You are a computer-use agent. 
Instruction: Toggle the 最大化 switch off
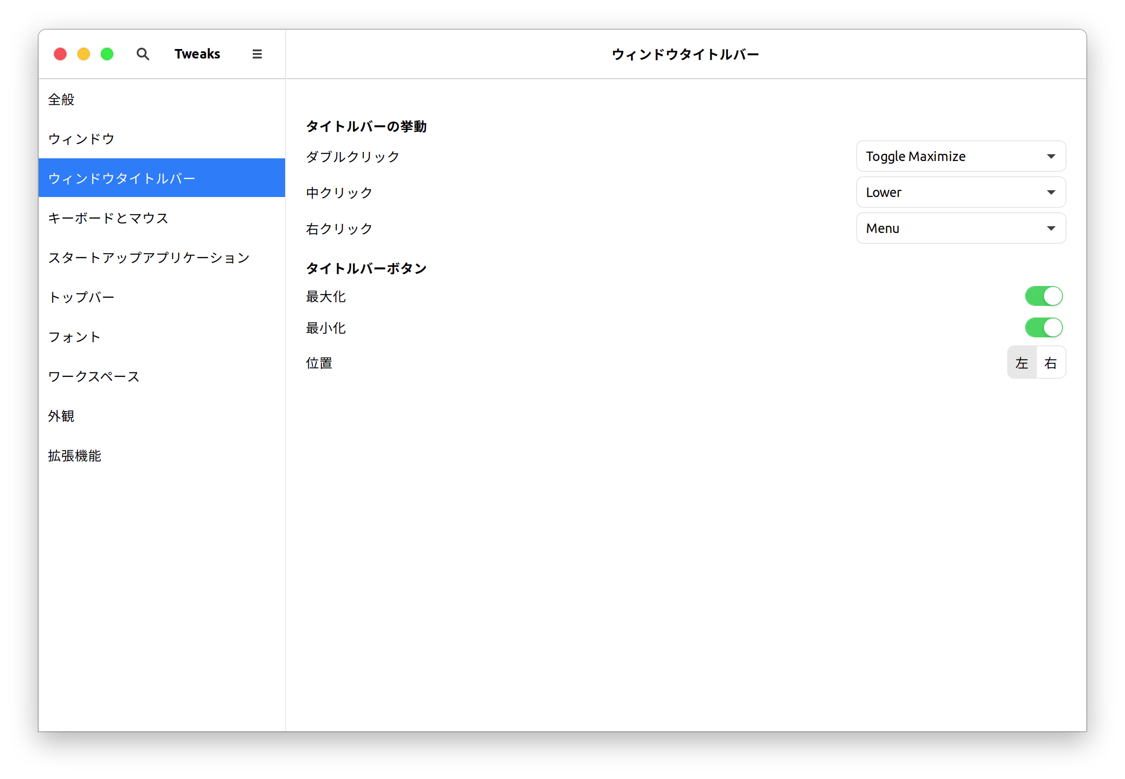click(1044, 296)
